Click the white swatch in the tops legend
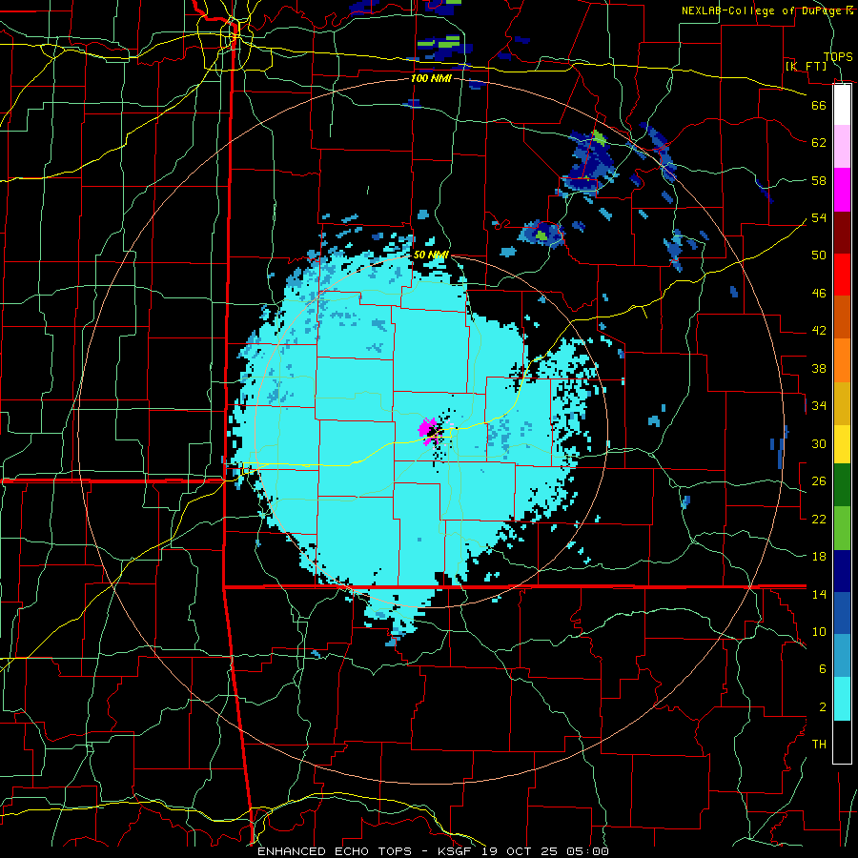 (x=842, y=105)
